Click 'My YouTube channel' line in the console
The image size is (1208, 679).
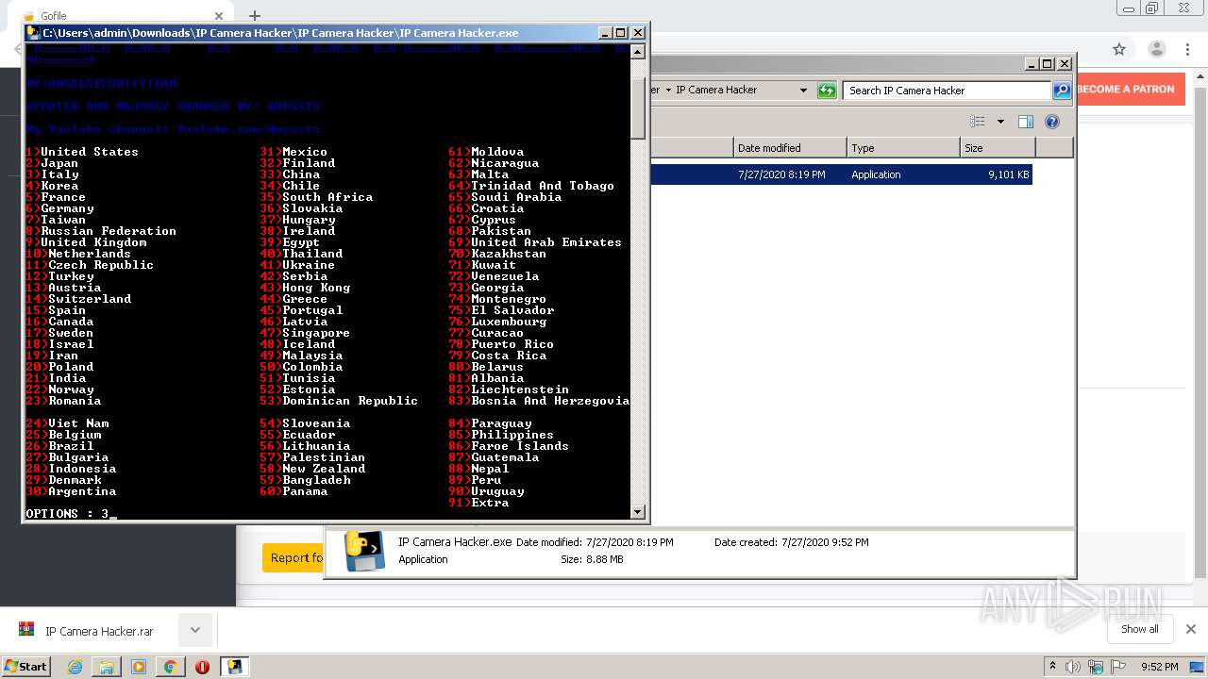click(x=173, y=129)
